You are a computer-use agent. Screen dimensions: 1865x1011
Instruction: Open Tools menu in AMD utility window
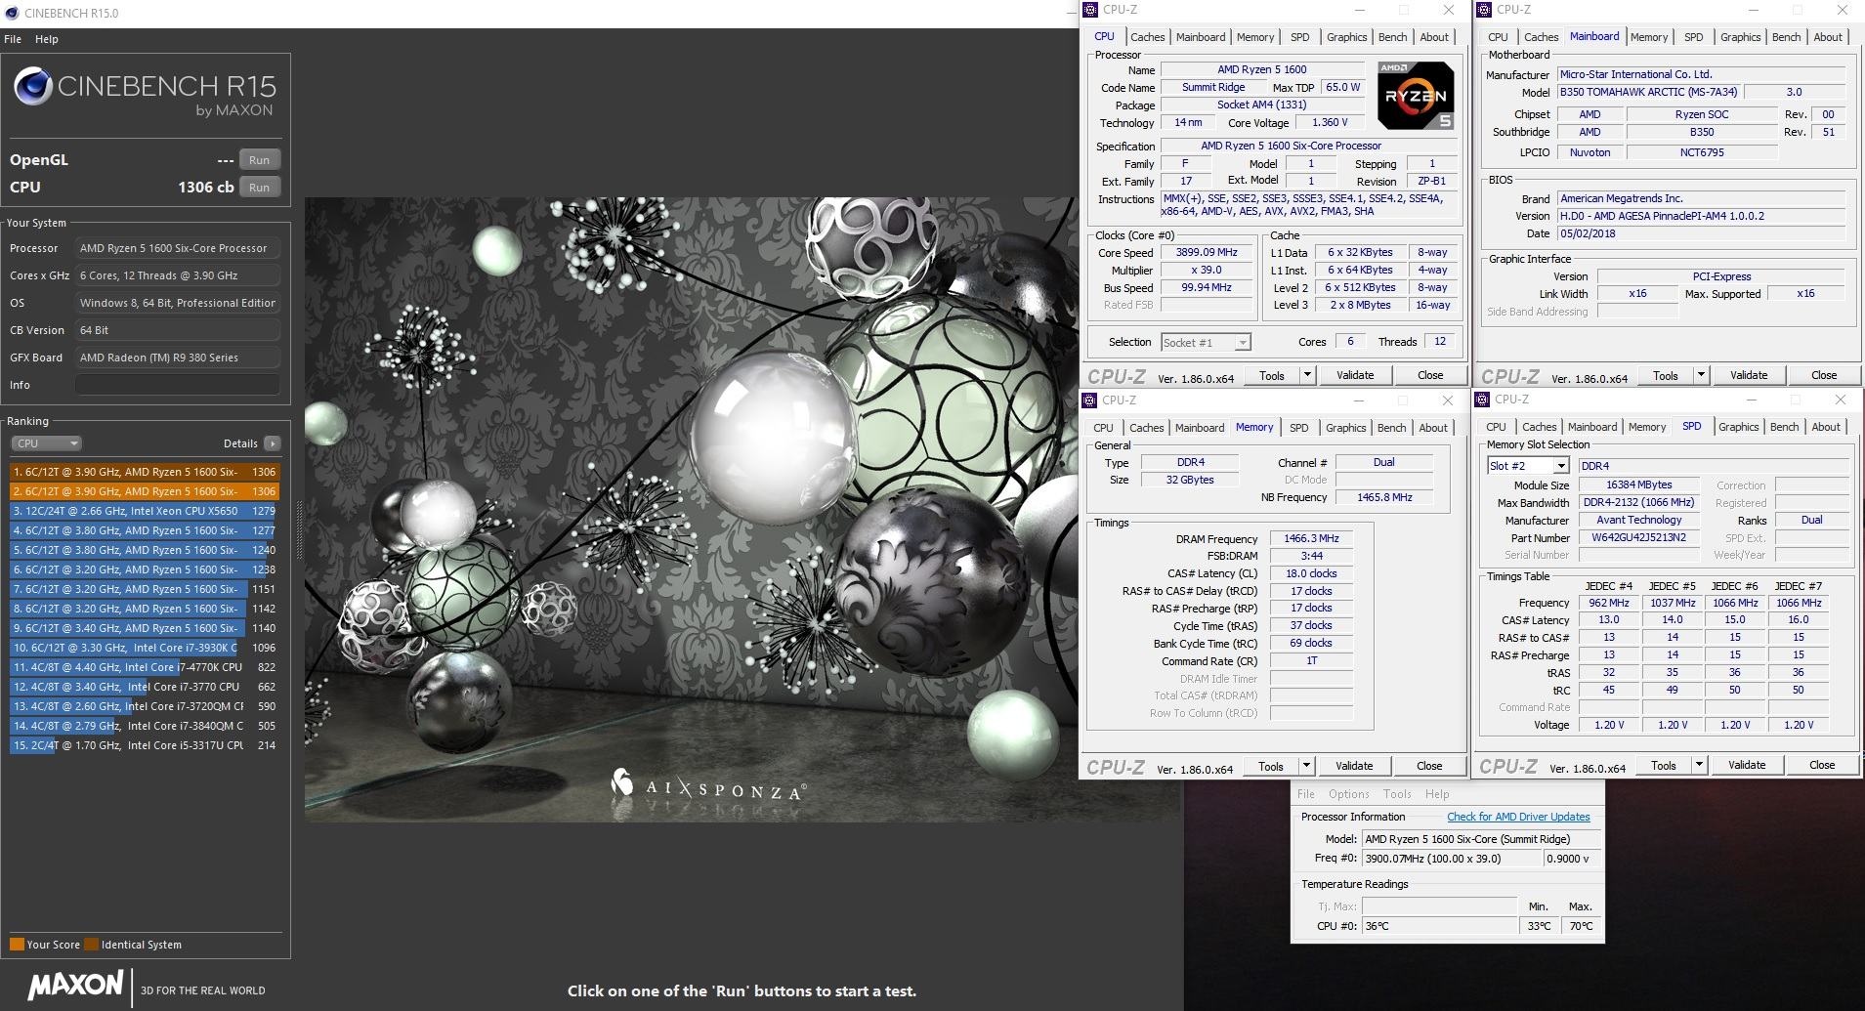pyautogui.click(x=1397, y=794)
